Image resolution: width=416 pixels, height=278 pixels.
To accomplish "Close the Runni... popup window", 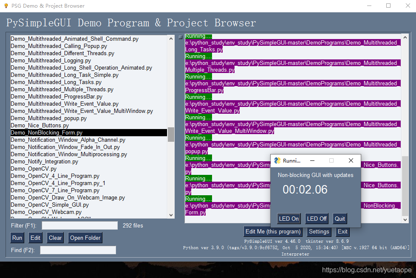I will click(x=351, y=160).
